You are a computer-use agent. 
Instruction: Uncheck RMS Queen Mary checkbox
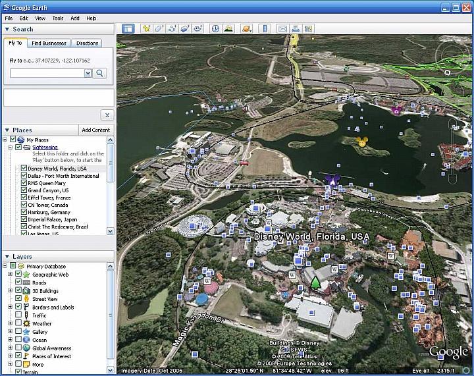coord(24,182)
